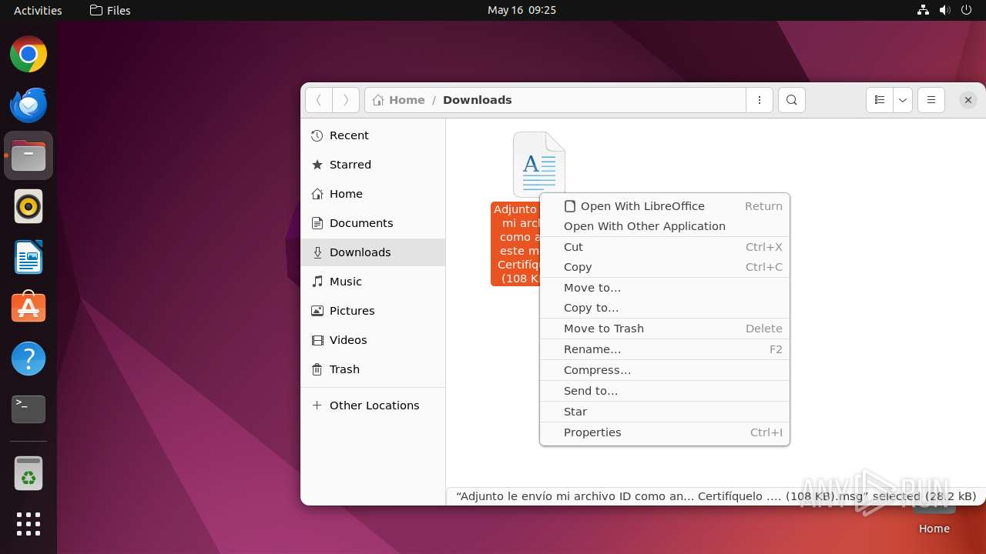Click Downloads in the path bar
Image resolution: width=986 pixels, height=554 pixels.
click(x=478, y=100)
